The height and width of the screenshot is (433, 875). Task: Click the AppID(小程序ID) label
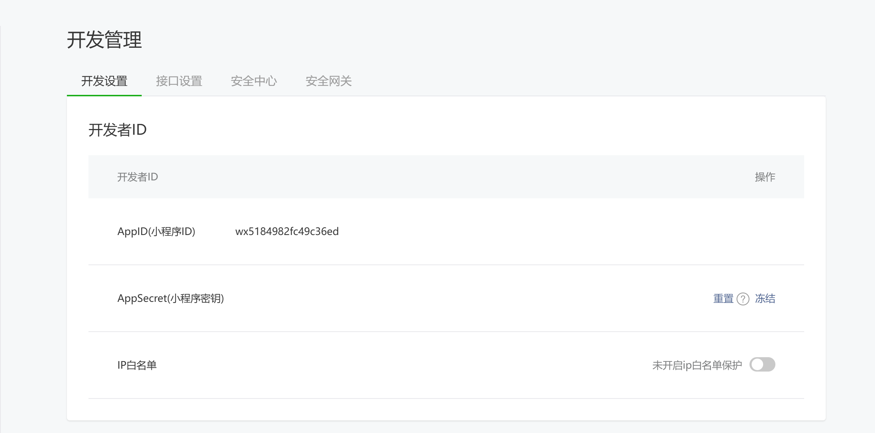click(x=156, y=231)
